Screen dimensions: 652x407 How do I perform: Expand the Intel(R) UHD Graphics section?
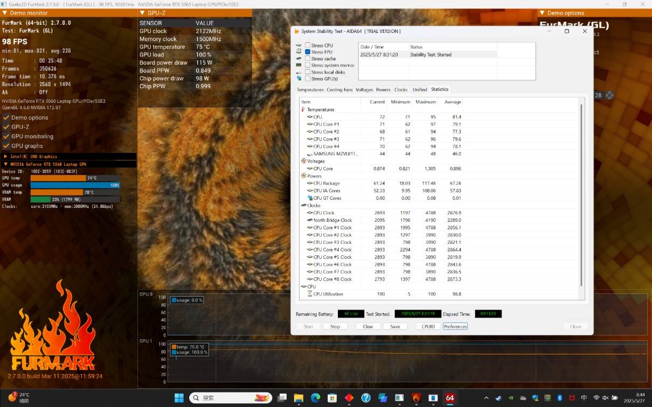pyautogui.click(x=6, y=157)
